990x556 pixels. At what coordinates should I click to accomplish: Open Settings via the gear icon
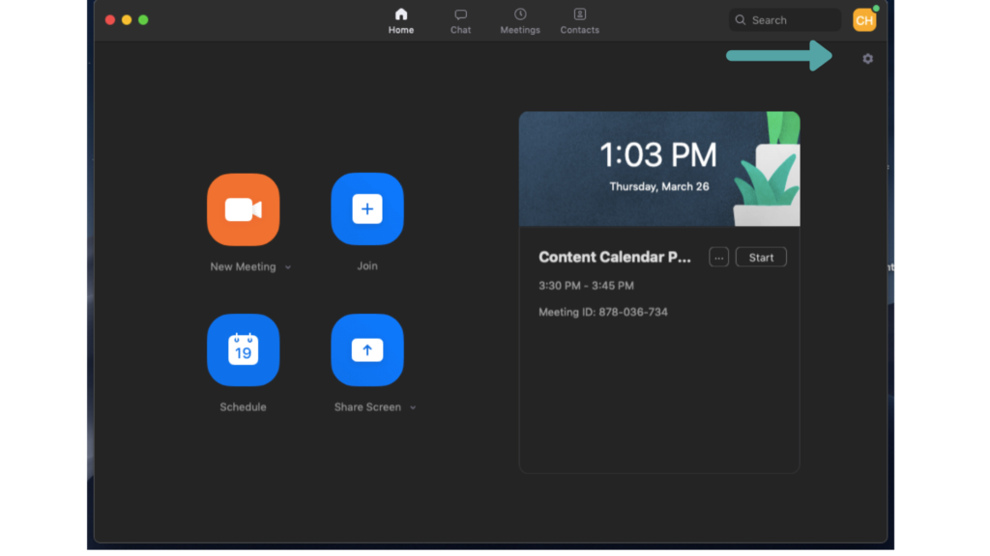[867, 59]
